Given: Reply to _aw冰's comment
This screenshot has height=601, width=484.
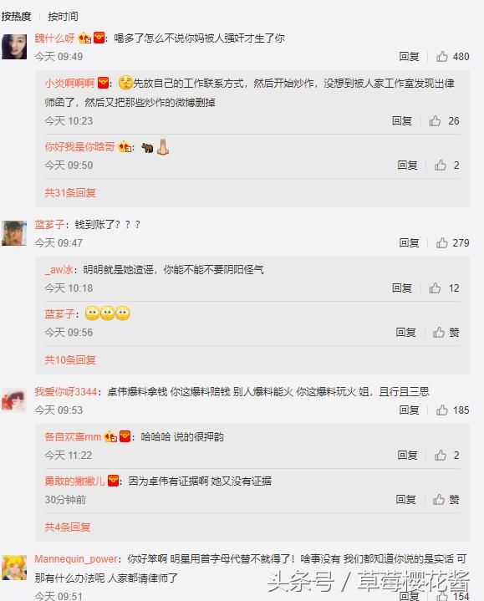Looking at the screenshot, I should click(x=401, y=288).
